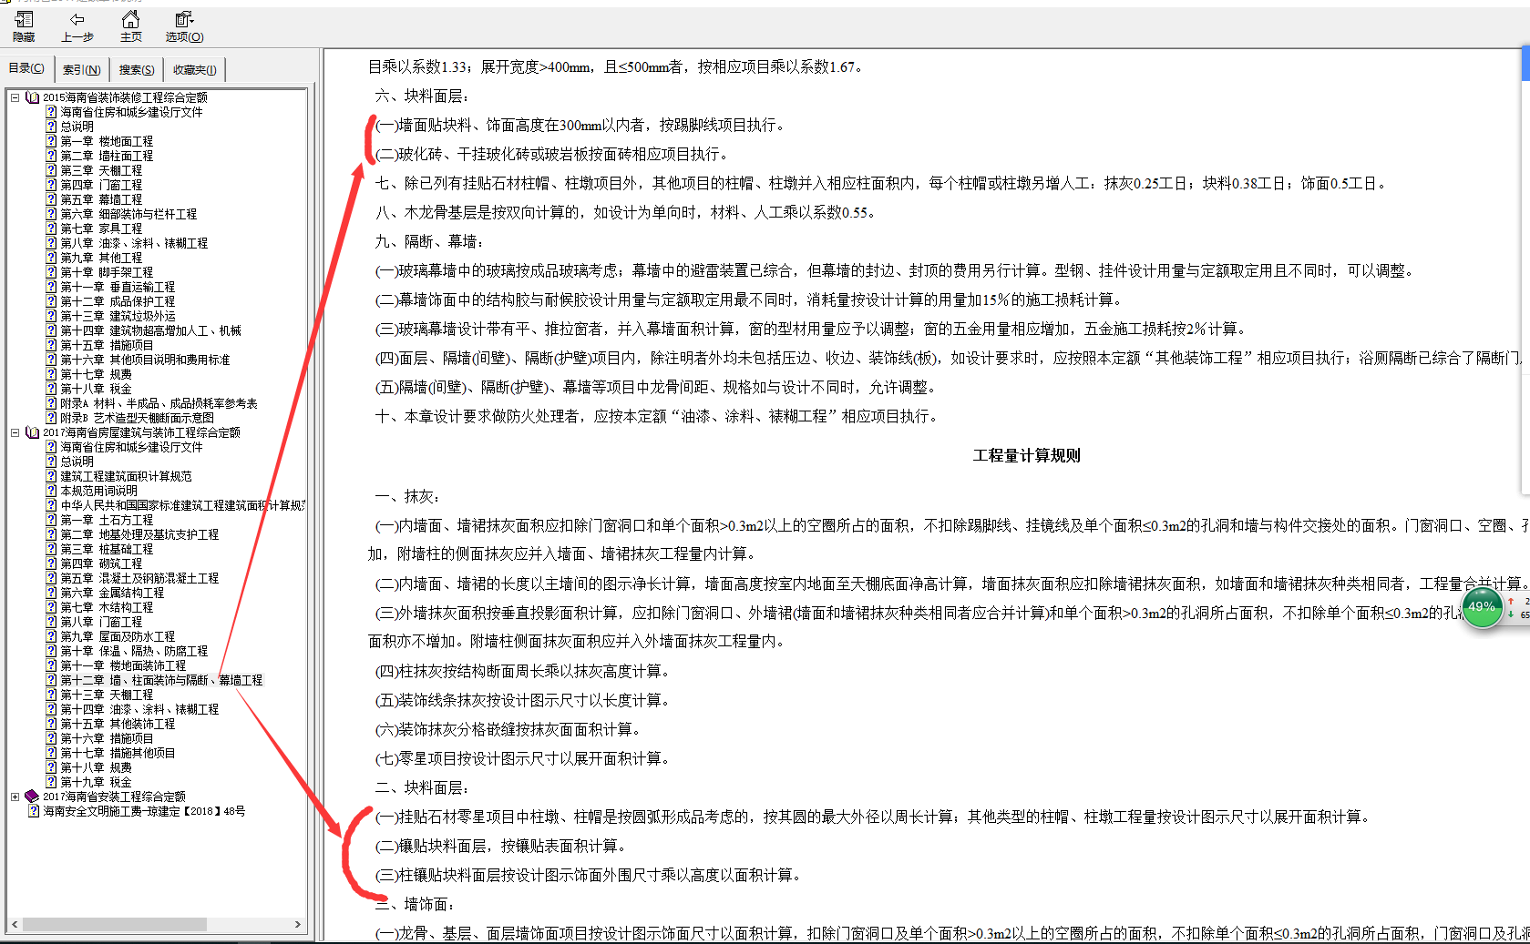This screenshot has height=944, width=1530.
Task: Collapse the 2017海南省房屋建筑与装饰工程综合定额 tree node
Action: [x=15, y=432]
